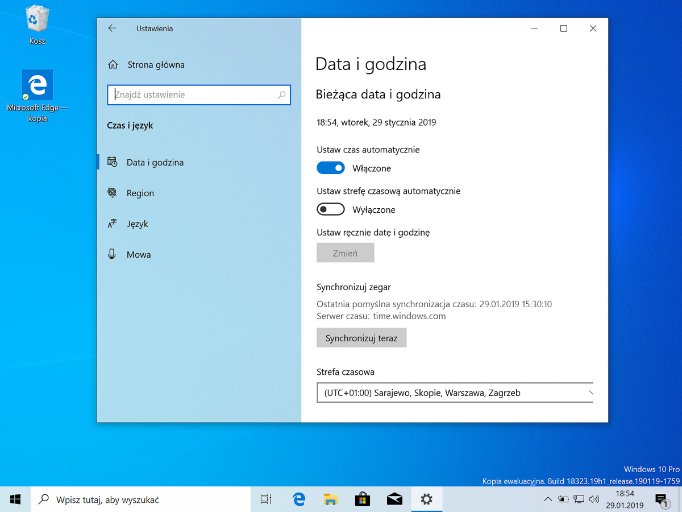
Task: Click the Serwer czasu: time.windows.com text
Action: (x=381, y=316)
